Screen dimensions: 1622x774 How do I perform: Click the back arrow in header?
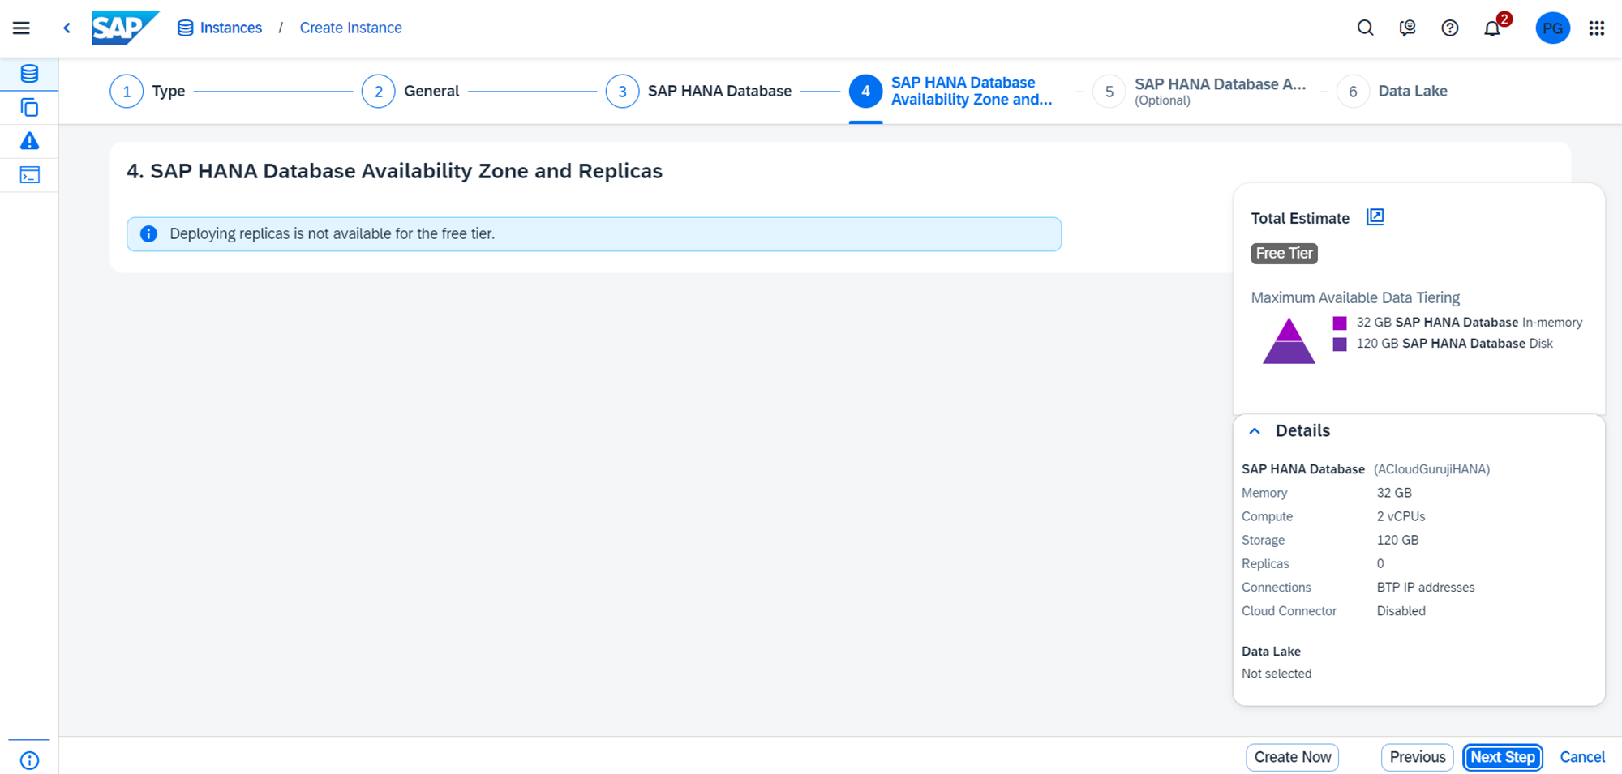coord(67,28)
